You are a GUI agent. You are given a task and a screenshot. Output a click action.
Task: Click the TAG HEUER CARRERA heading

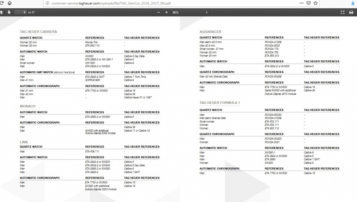38,32
